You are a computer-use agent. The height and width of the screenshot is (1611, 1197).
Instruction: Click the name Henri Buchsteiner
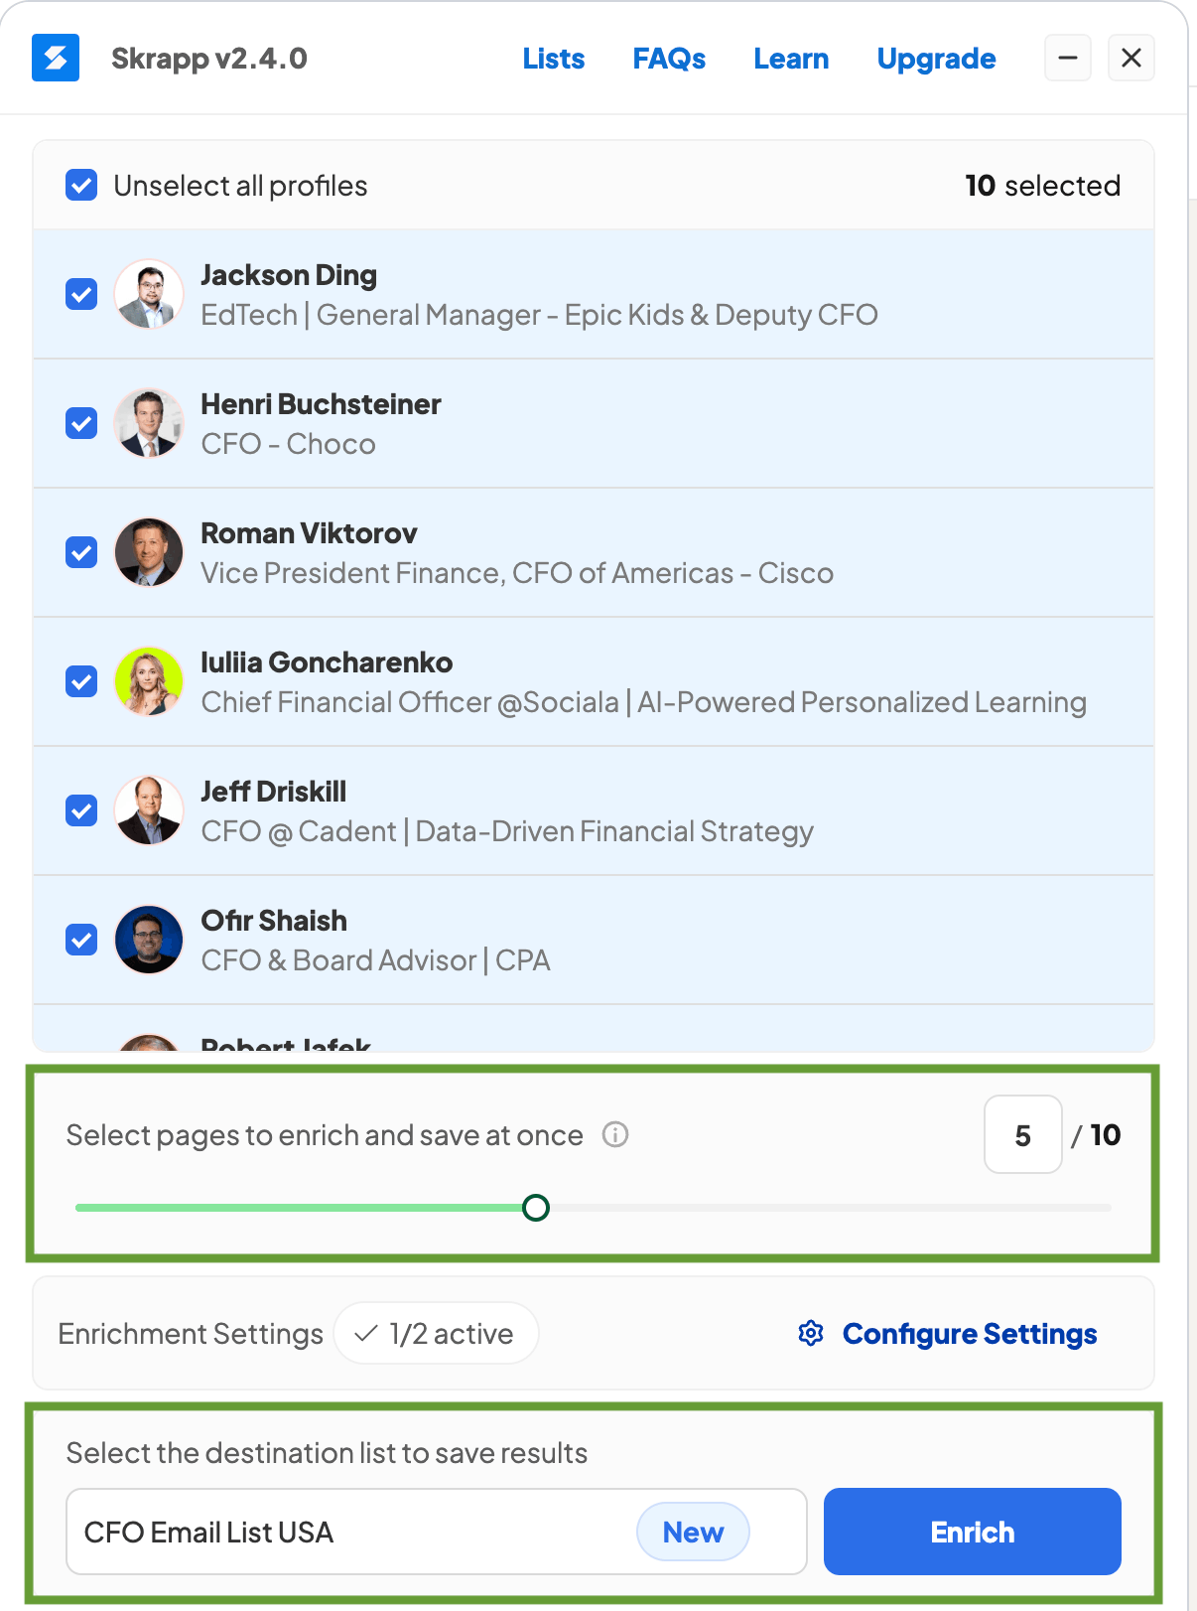tap(321, 404)
